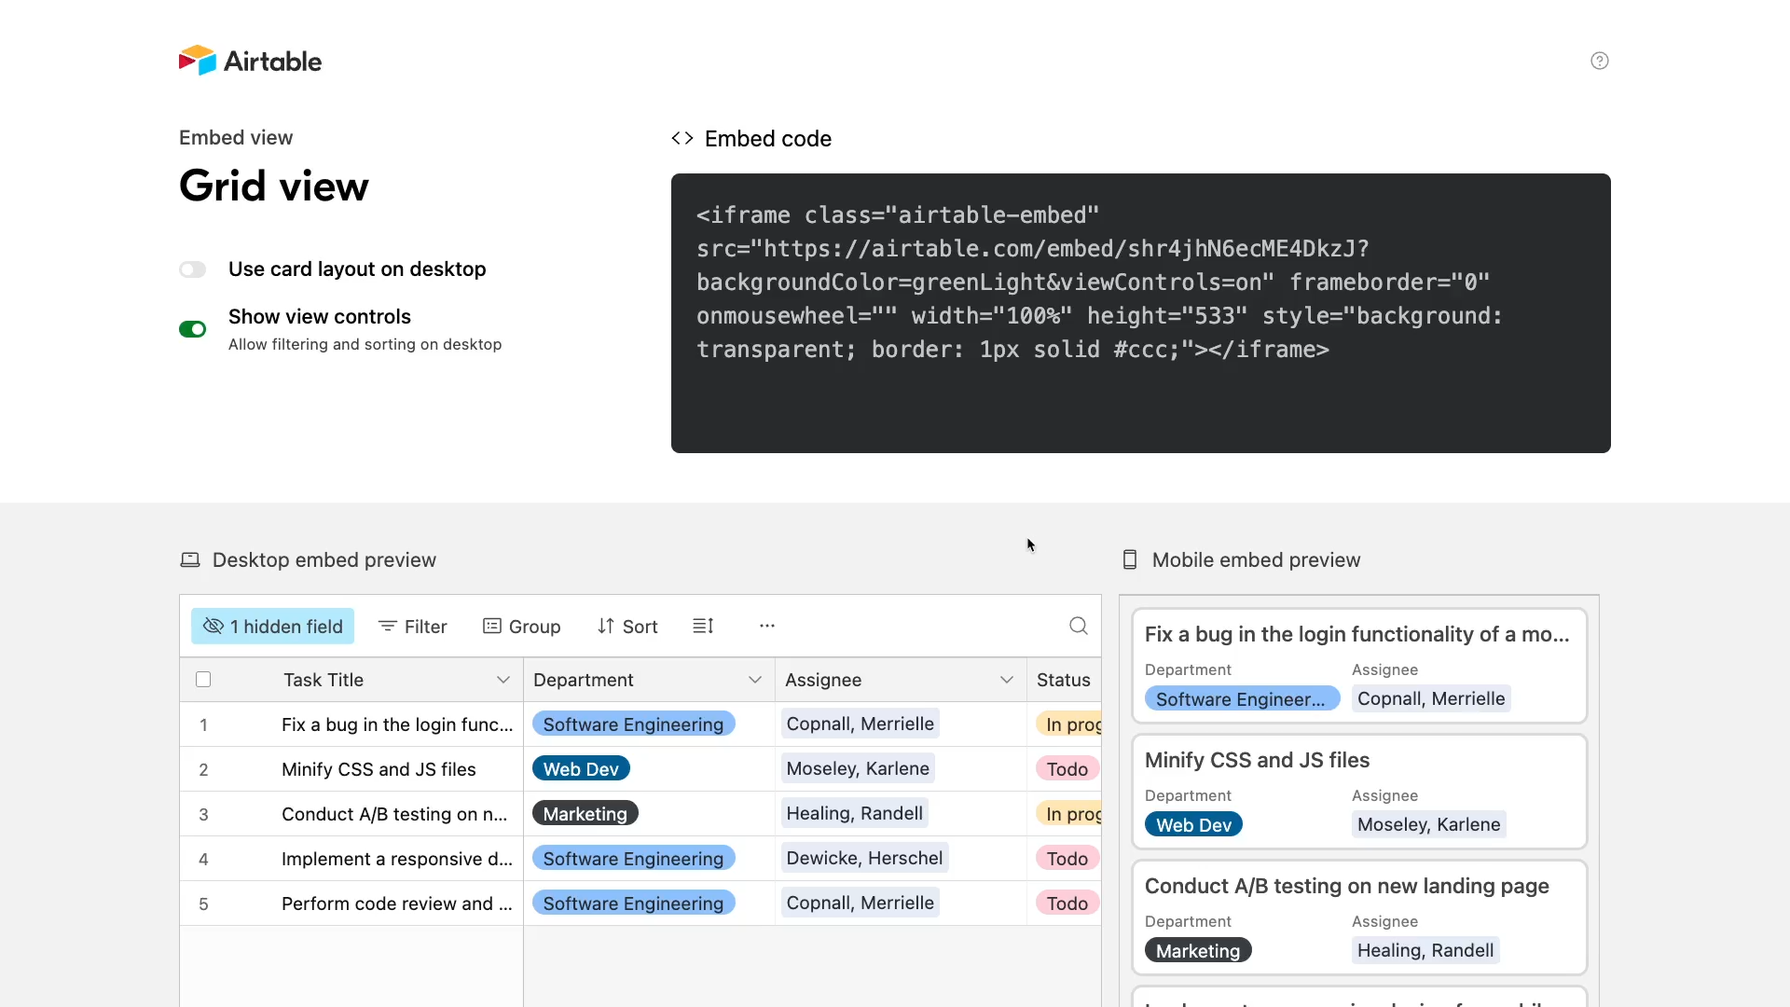
Task: Disable Show view controls toggle
Action: point(193,329)
